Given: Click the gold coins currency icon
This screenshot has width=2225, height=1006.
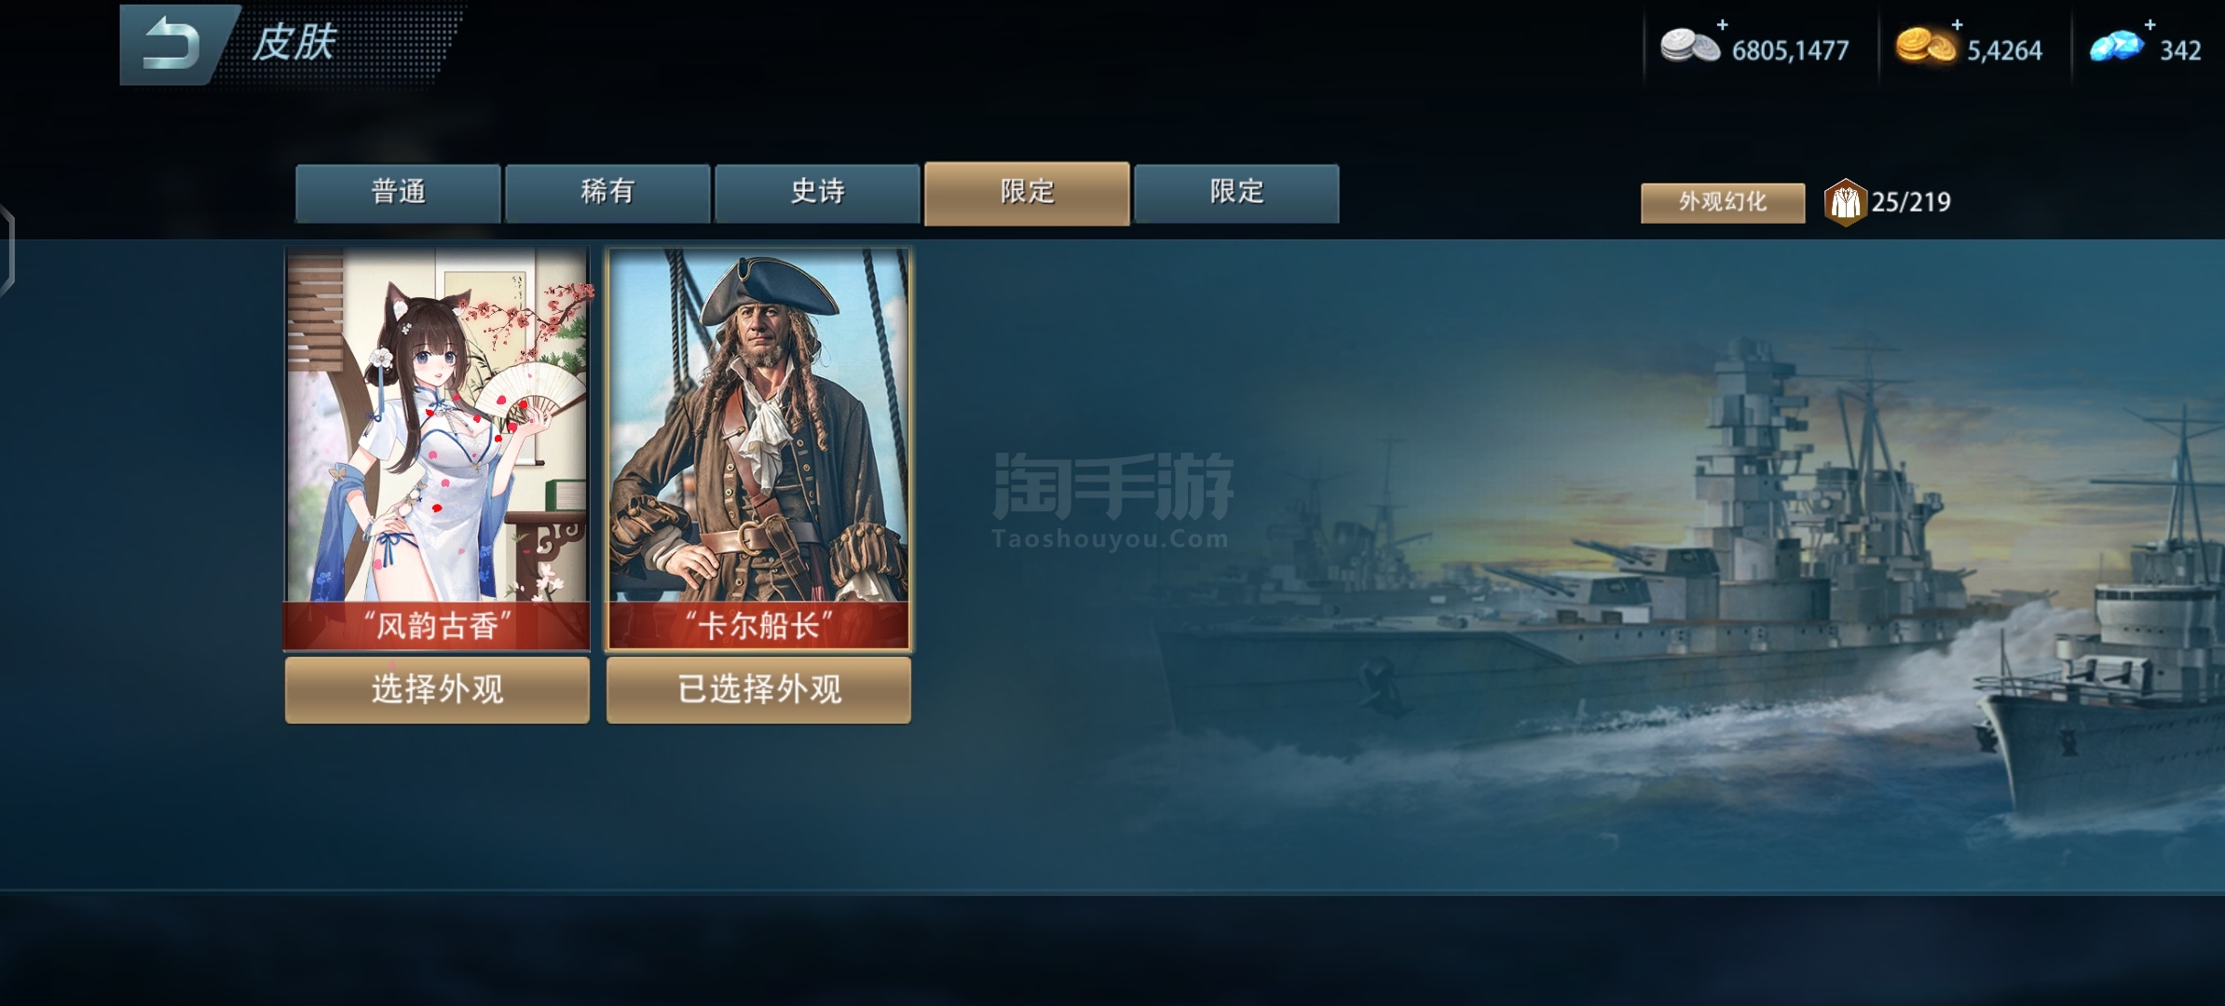Looking at the screenshot, I should pyautogui.click(x=1925, y=47).
